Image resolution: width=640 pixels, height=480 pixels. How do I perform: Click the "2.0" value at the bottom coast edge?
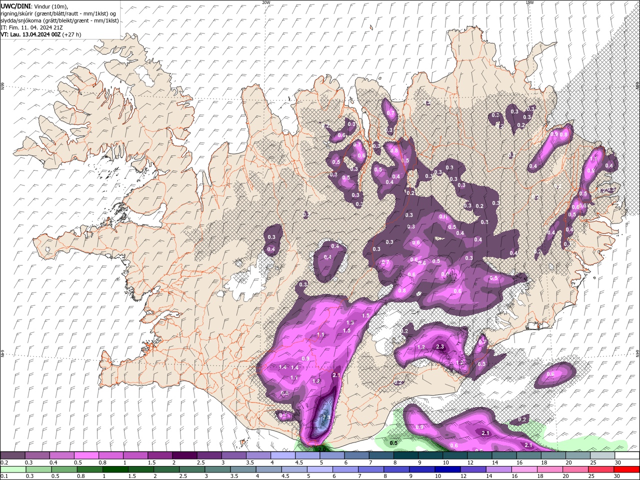pos(322,449)
